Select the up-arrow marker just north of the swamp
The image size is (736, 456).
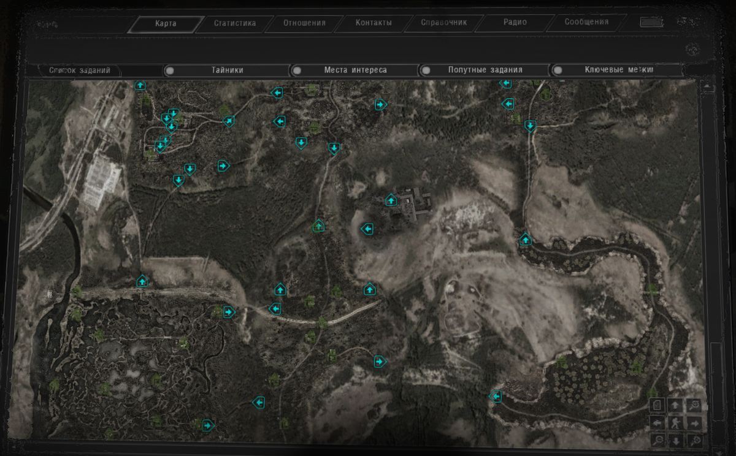pyautogui.click(x=142, y=281)
